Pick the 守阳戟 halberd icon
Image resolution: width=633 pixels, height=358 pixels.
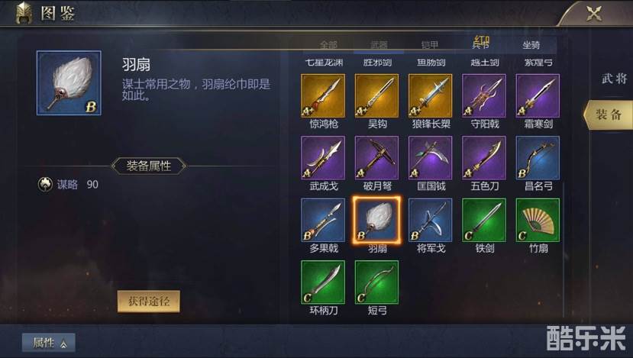click(484, 95)
